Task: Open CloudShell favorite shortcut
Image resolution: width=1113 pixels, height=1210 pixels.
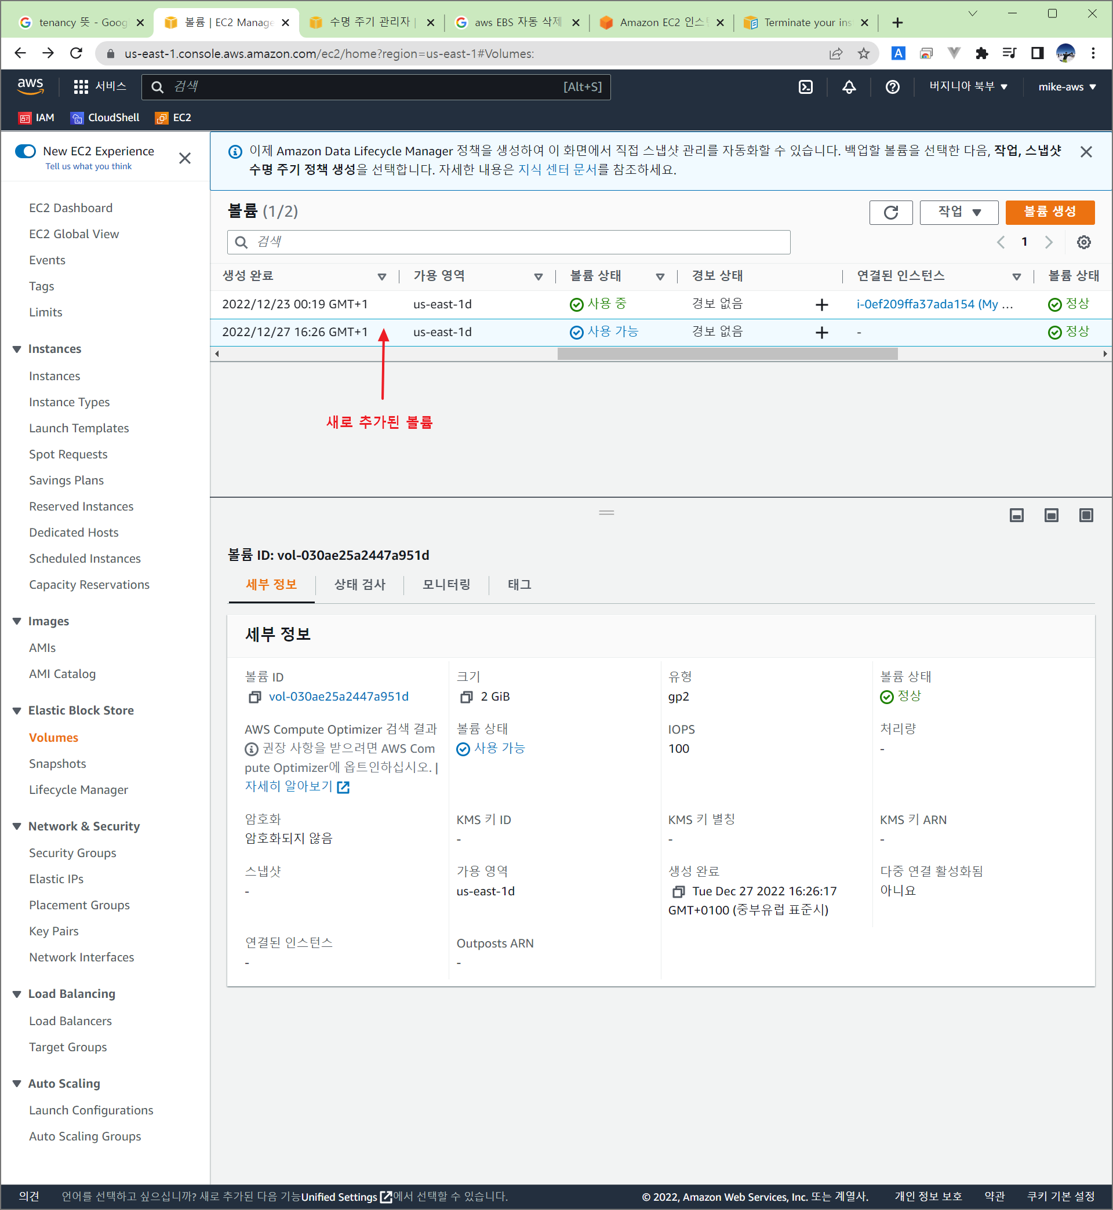Action: [105, 118]
